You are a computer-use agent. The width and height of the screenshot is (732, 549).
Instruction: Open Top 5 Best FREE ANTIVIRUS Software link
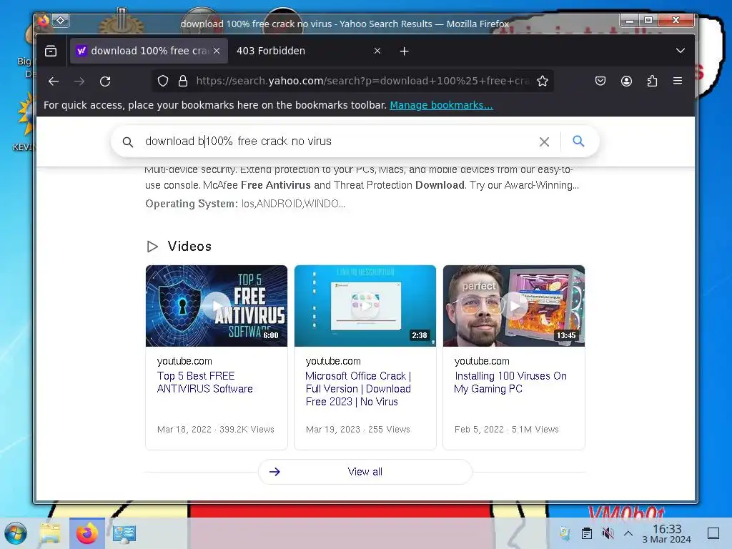[x=205, y=382]
